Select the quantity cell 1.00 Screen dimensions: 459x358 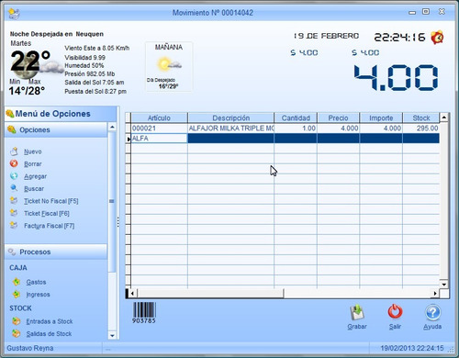[x=296, y=129]
